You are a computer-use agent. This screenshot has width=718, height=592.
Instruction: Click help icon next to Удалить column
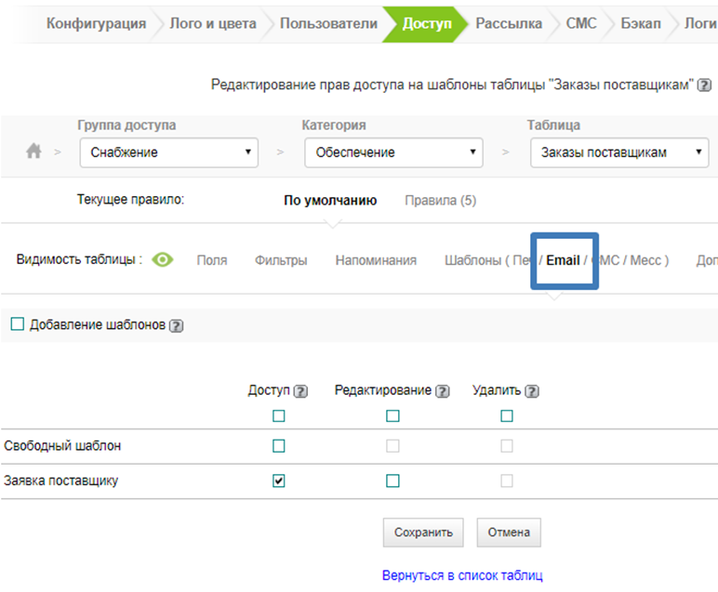tap(532, 391)
